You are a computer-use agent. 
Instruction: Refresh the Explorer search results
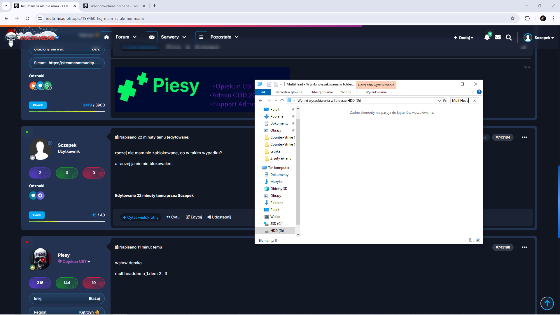click(444, 101)
